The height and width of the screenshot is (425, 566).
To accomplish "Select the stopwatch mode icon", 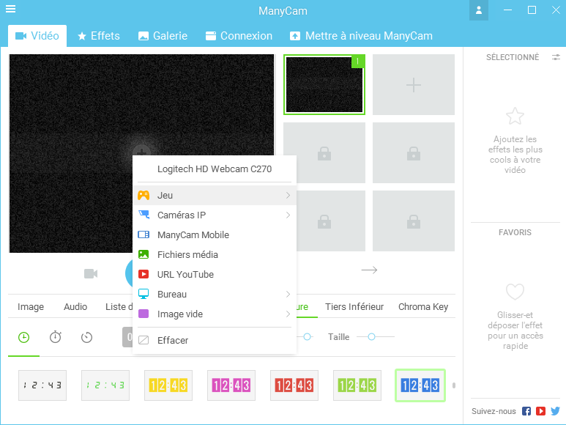I will (x=55, y=337).
